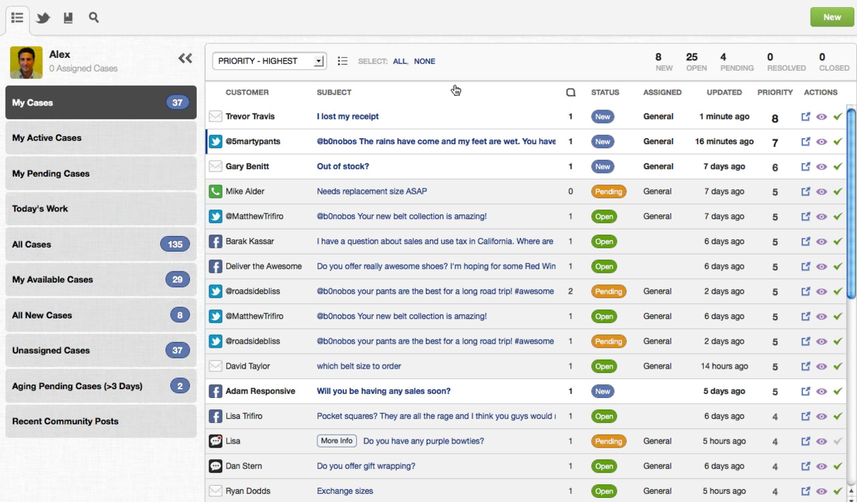Sort by the CUSTOMER column header
The image size is (857, 502).
tap(247, 93)
